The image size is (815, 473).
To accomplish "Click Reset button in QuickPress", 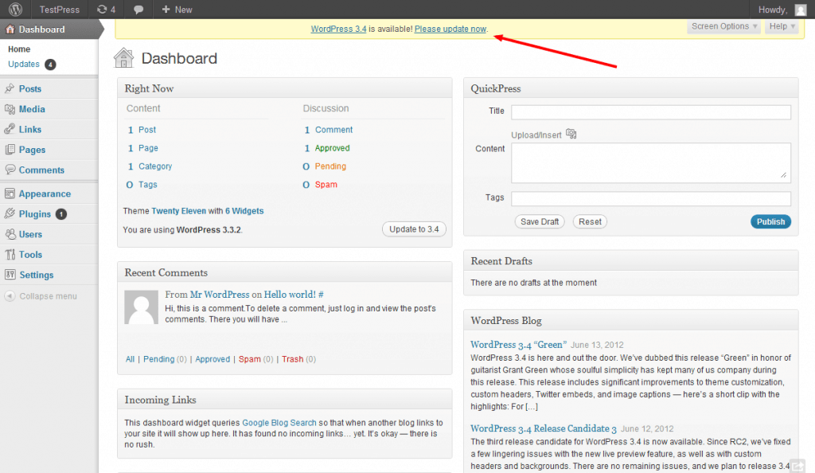I will [590, 221].
